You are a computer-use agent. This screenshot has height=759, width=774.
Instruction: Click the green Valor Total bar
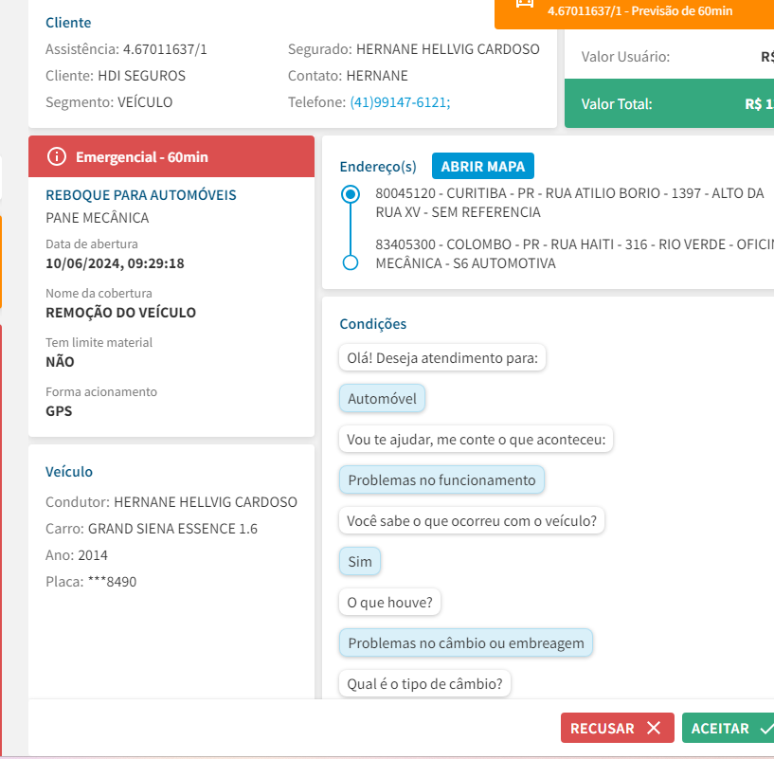tap(669, 103)
